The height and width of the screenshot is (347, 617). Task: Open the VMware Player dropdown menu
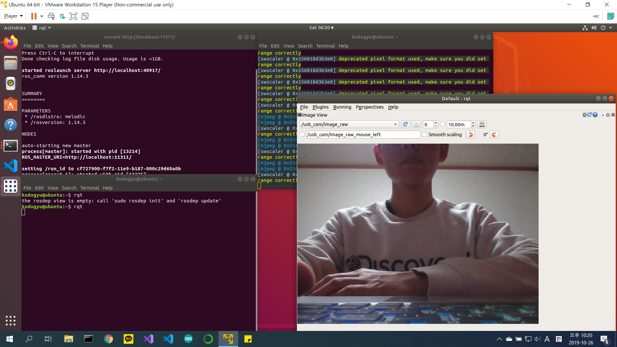(x=13, y=16)
